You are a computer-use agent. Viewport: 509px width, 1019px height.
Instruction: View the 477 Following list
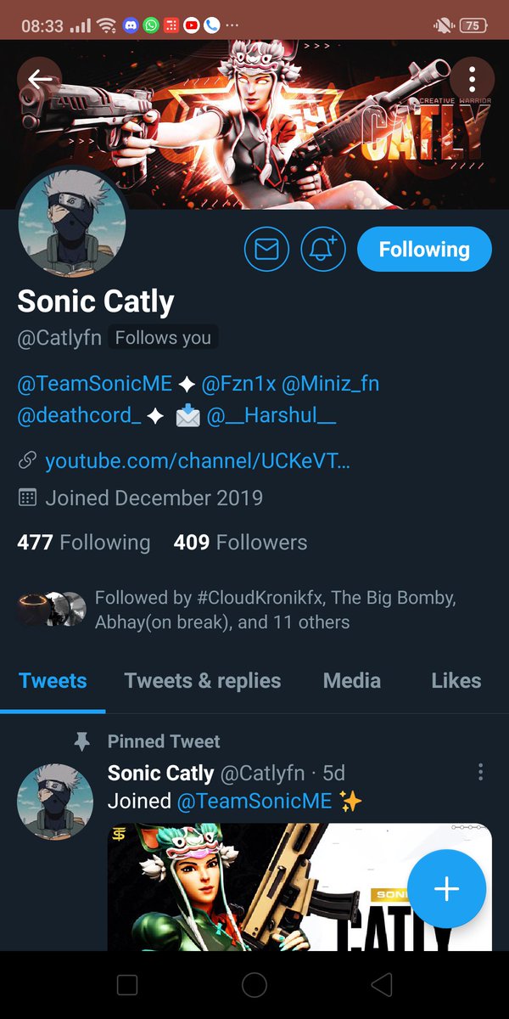84,542
